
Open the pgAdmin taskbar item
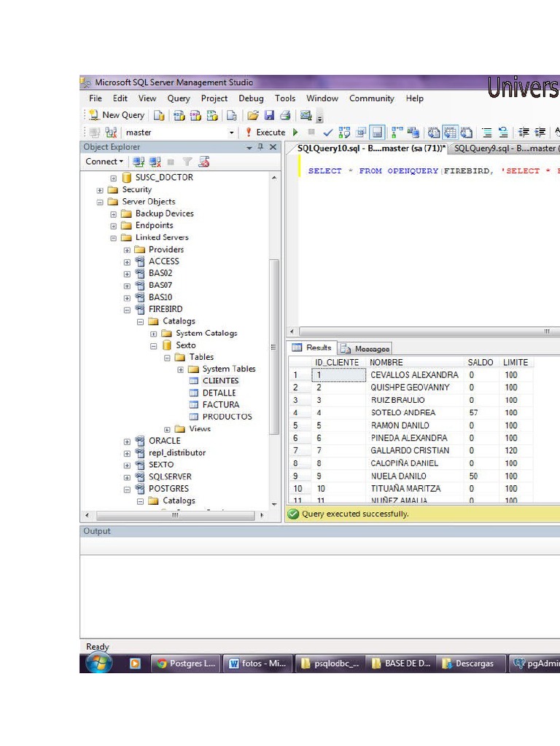point(534,664)
